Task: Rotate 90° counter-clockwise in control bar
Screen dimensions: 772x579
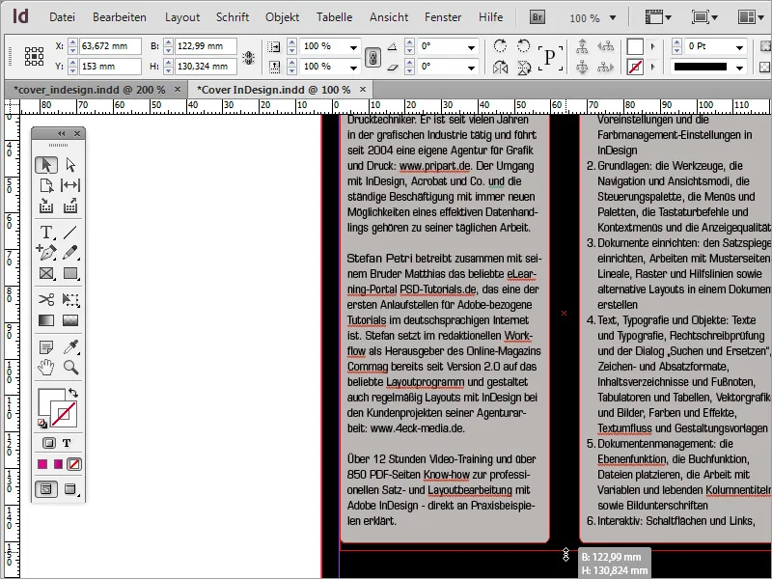Action: pos(523,45)
